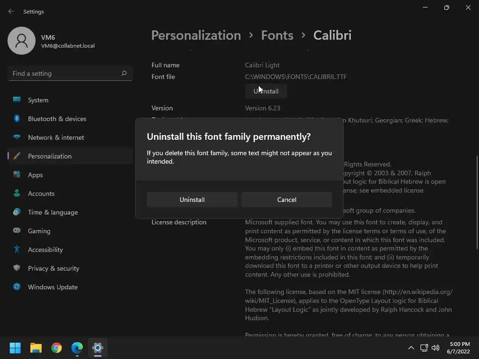Open Google Chrome from the taskbar
This screenshot has height=359, width=479.
(x=57, y=348)
